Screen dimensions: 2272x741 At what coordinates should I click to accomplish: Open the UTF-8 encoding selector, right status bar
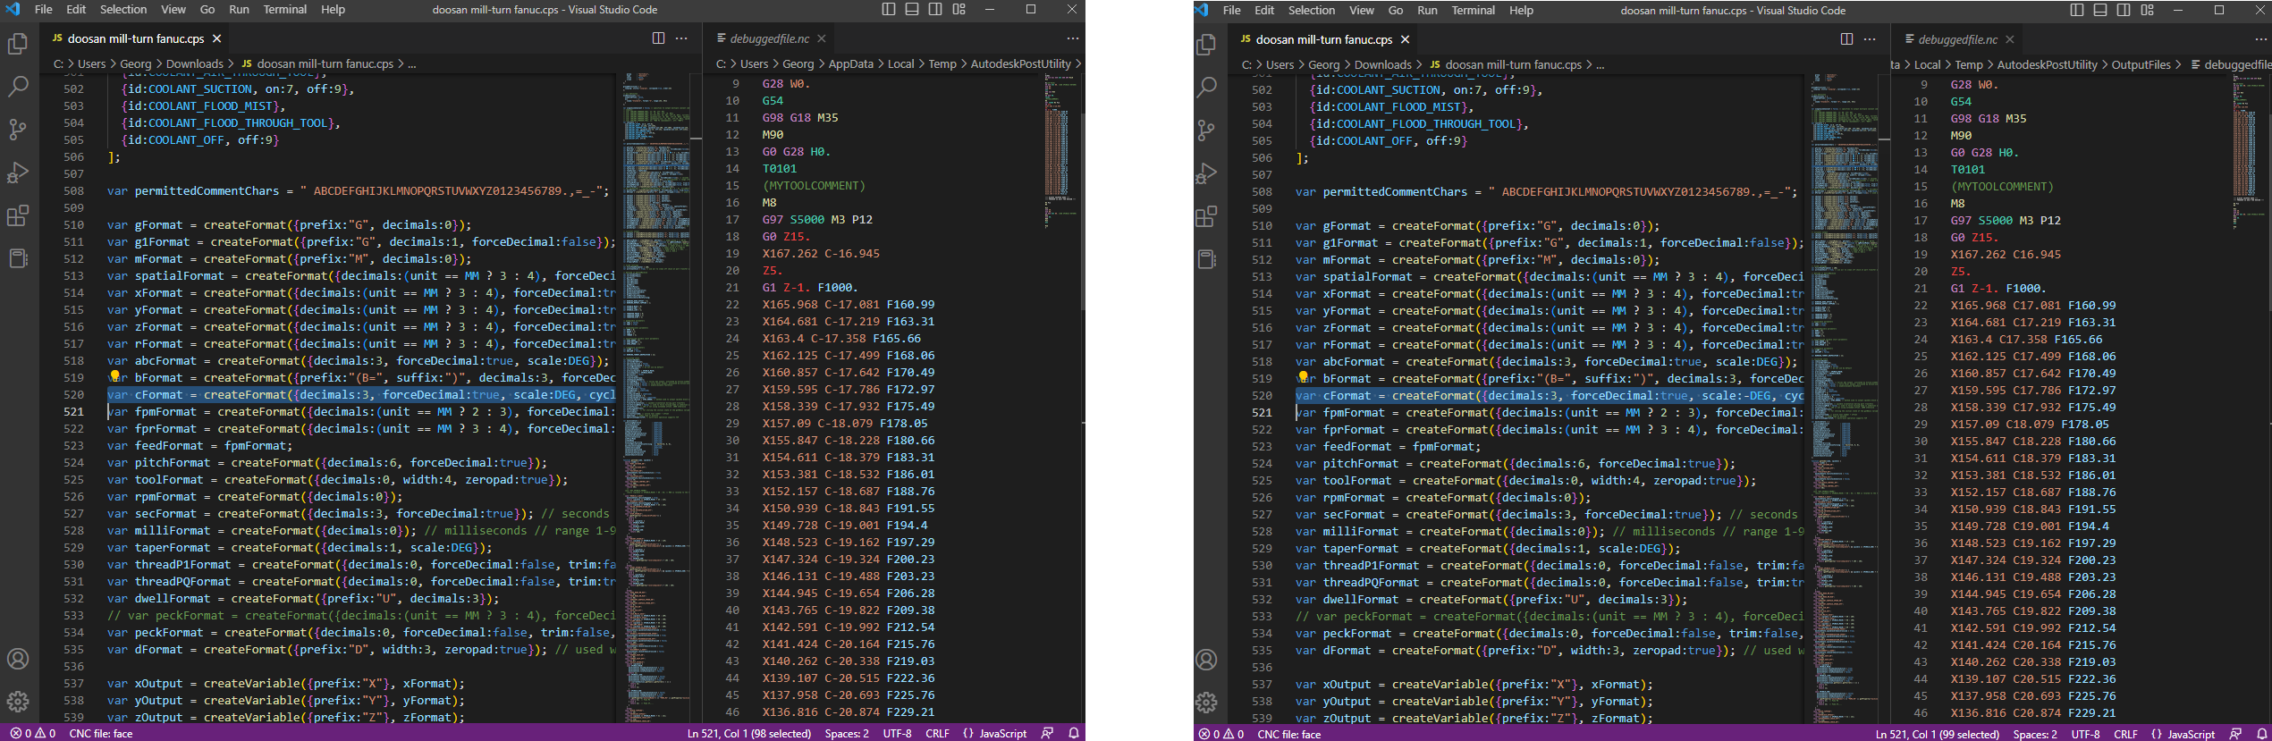click(2085, 734)
